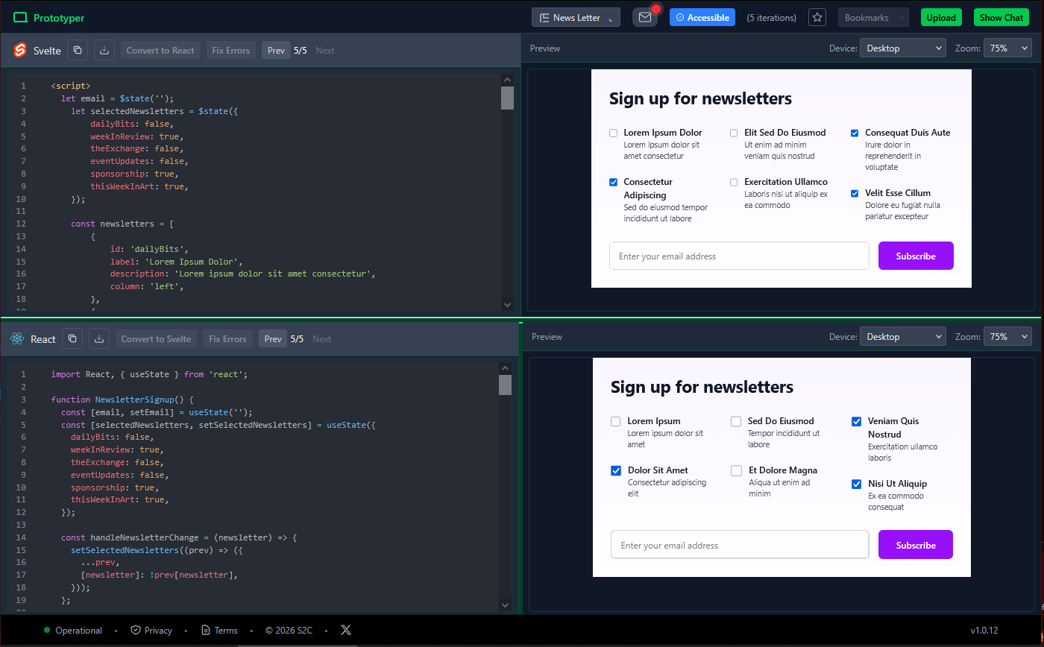Open the mail envelope icon with notification dot
1044x647 pixels.
644,17
